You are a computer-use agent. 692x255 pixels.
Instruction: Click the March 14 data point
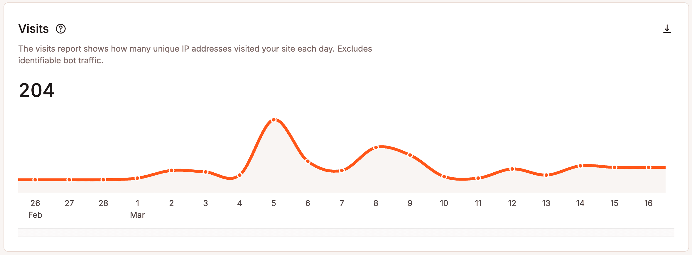[580, 166]
